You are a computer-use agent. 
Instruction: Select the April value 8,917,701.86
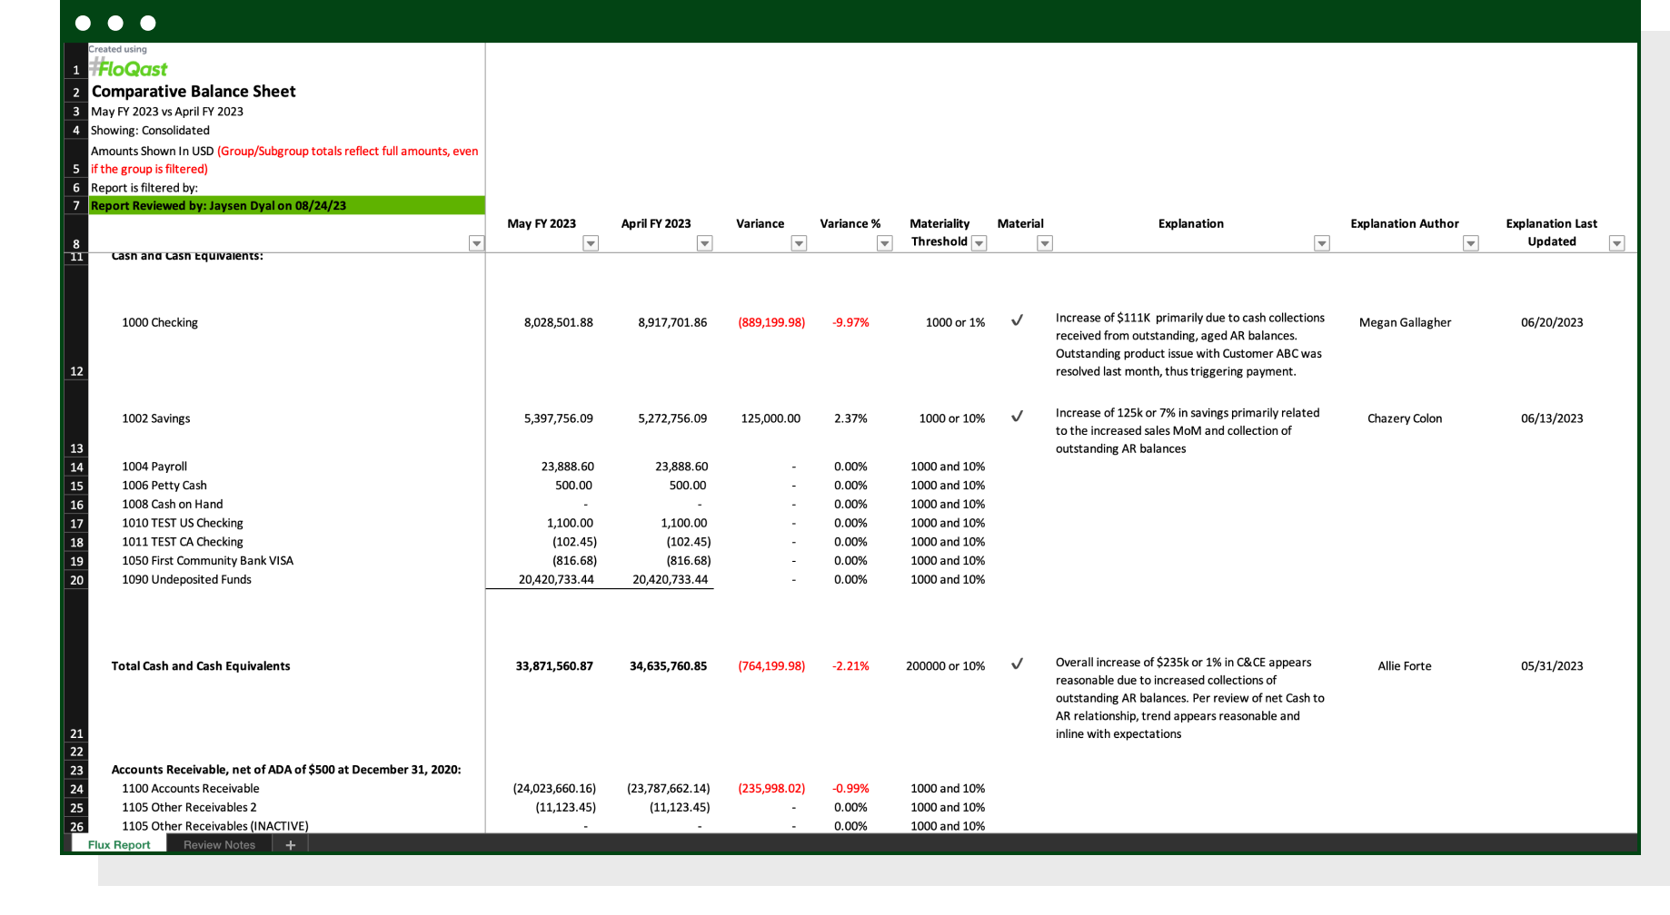[x=672, y=322]
